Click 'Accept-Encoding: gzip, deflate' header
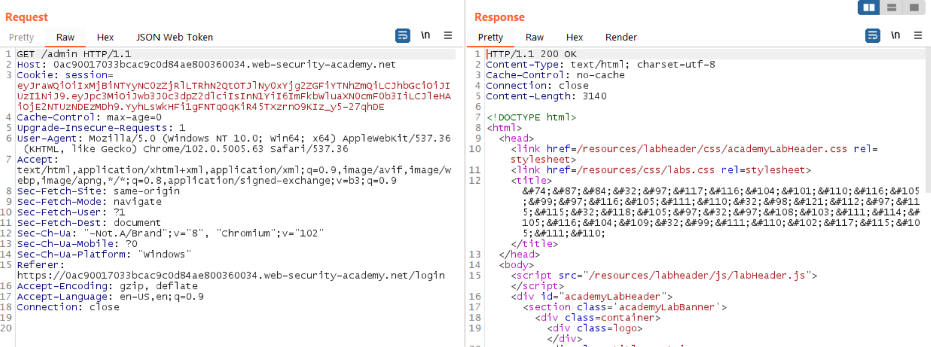The height and width of the screenshot is (347, 931). [107, 286]
